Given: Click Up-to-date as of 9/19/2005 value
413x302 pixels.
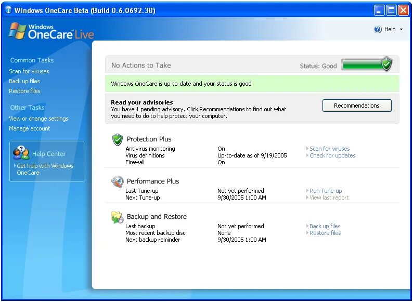Looking at the screenshot, I should pos(252,155).
